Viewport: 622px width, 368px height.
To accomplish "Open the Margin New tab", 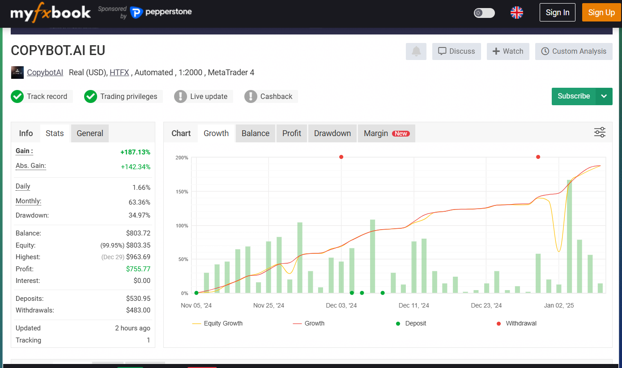I will (387, 133).
